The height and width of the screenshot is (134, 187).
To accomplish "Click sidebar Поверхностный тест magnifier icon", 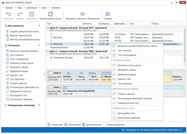I will pyautogui.click(x=7, y=91).
